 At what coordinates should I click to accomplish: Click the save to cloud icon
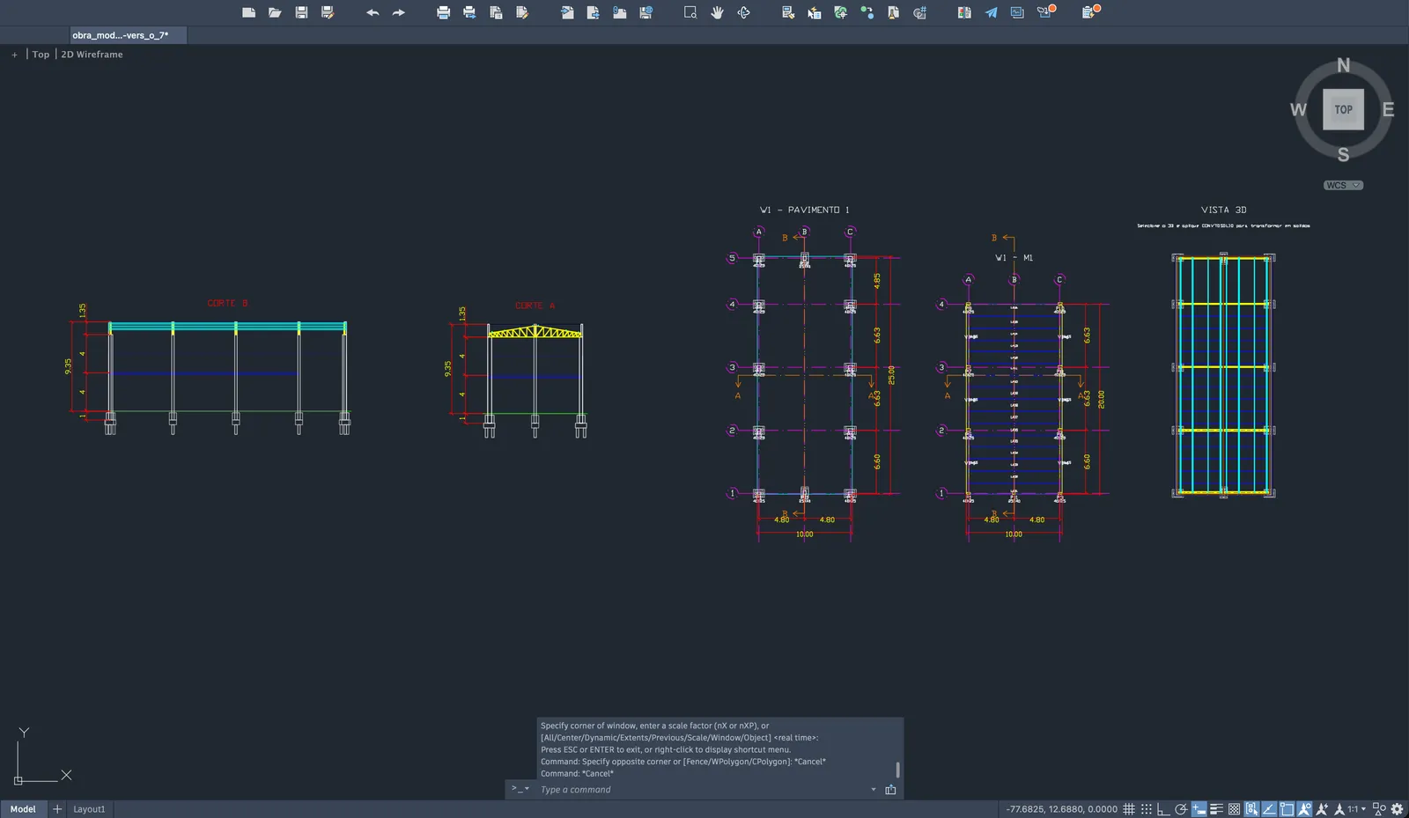coord(646,12)
